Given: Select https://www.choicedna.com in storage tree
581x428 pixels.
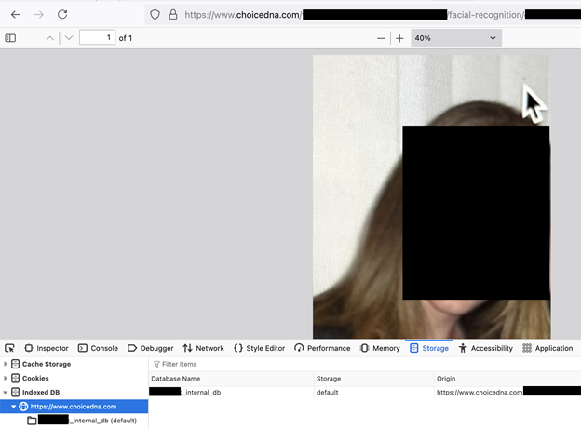Looking at the screenshot, I should click(x=74, y=407).
